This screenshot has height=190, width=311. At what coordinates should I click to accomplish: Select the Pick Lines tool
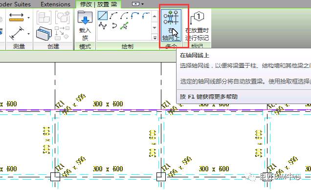[124, 26]
